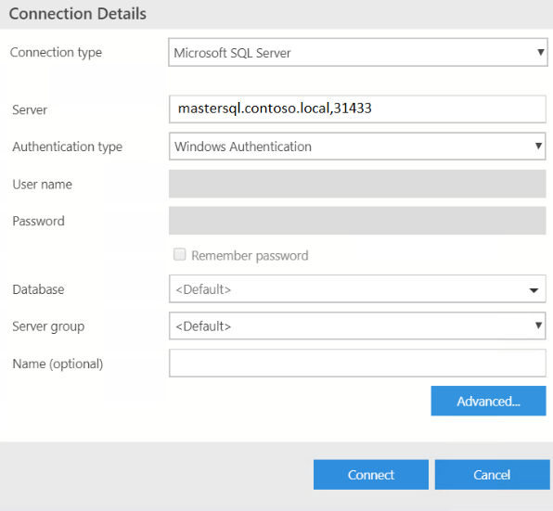Click the Password label

pos(38,221)
